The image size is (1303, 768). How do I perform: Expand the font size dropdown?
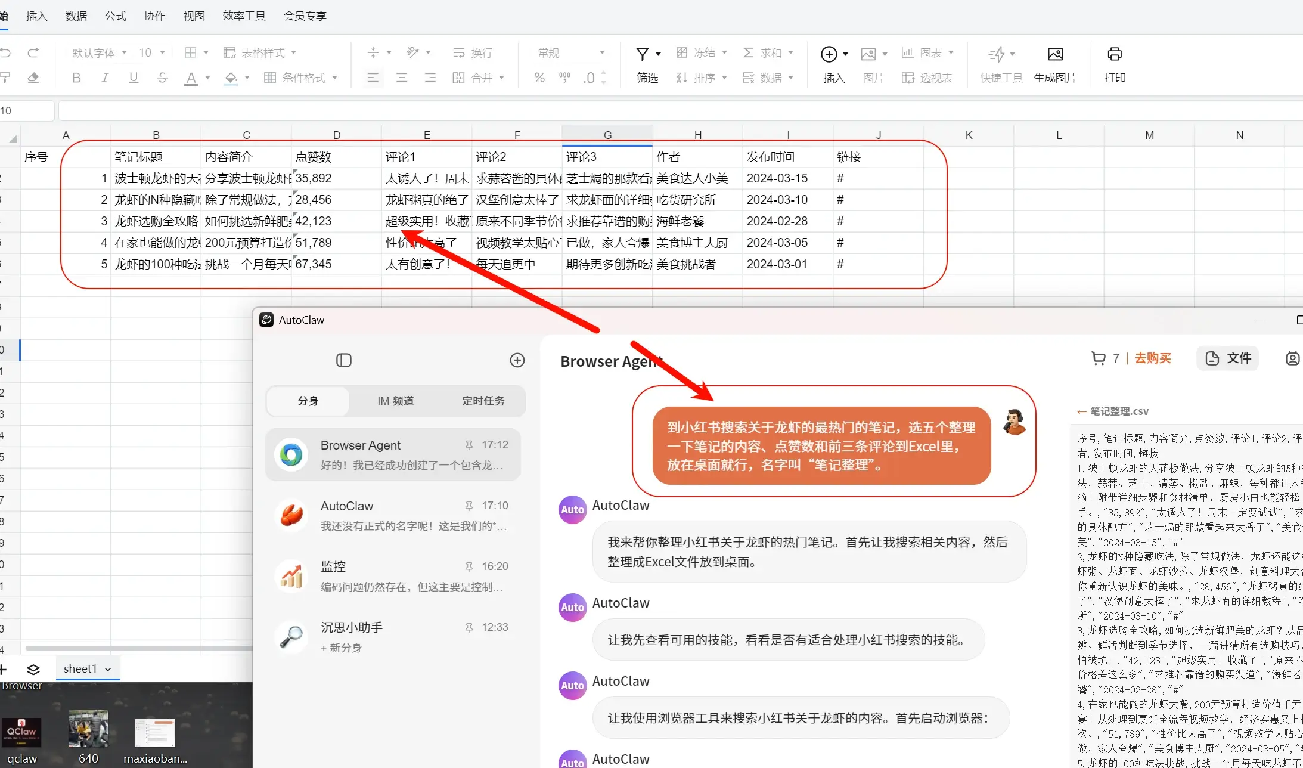[x=162, y=52]
